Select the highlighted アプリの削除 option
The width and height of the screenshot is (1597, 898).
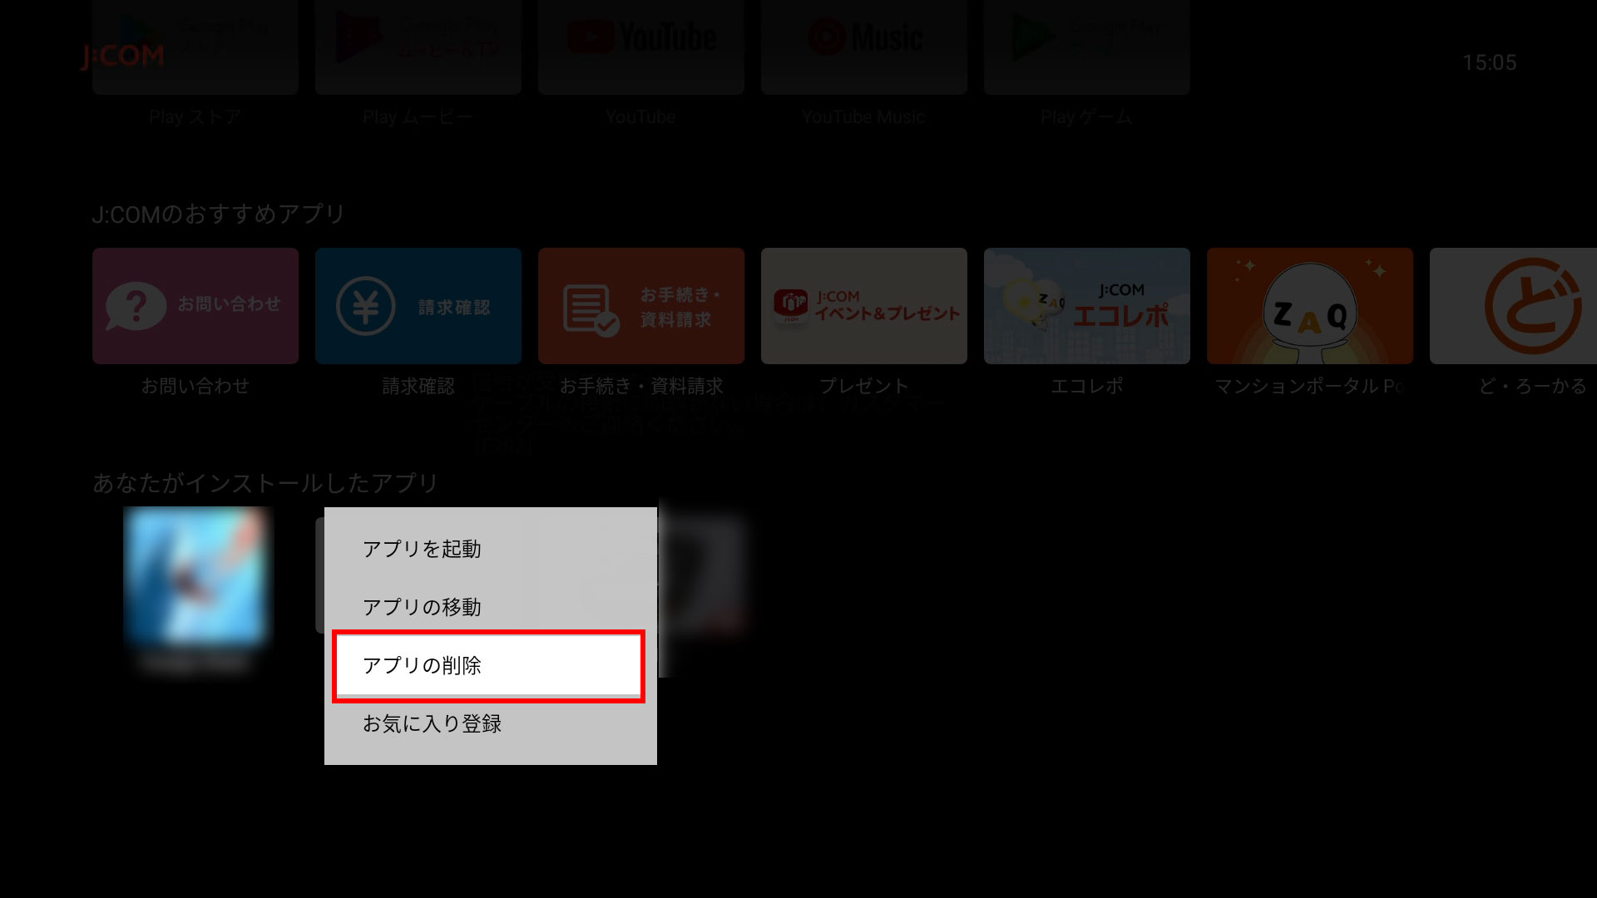(x=489, y=666)
